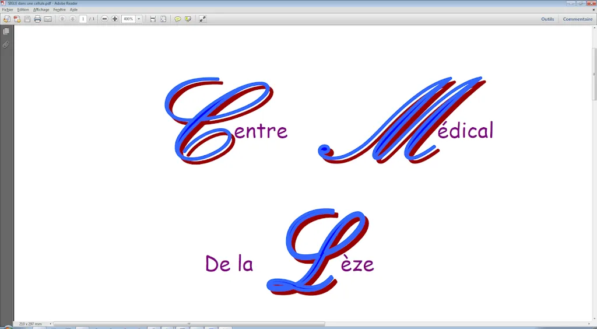
Task: Click the word 'entre' in the document
Action: (261, 132)
